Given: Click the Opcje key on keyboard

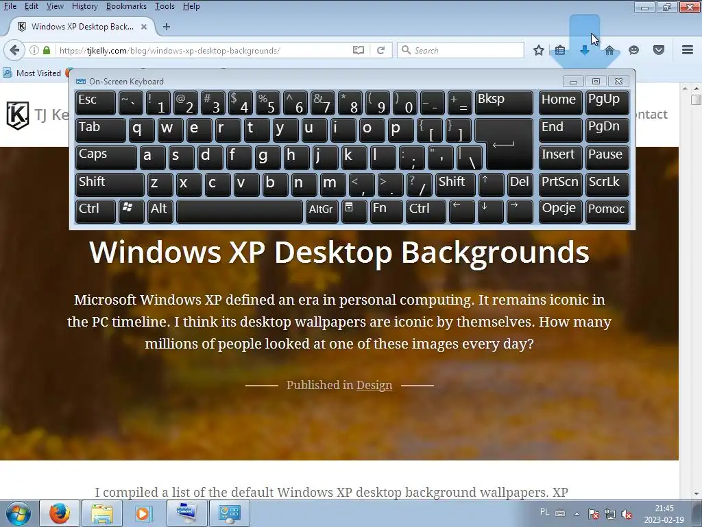Looking at the screenshot, I should [561, 211].
